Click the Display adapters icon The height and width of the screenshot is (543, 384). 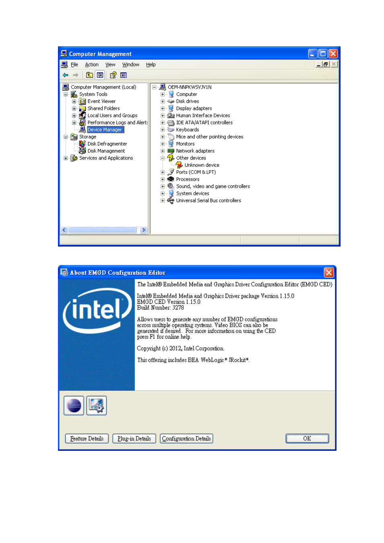click(171, 108)
